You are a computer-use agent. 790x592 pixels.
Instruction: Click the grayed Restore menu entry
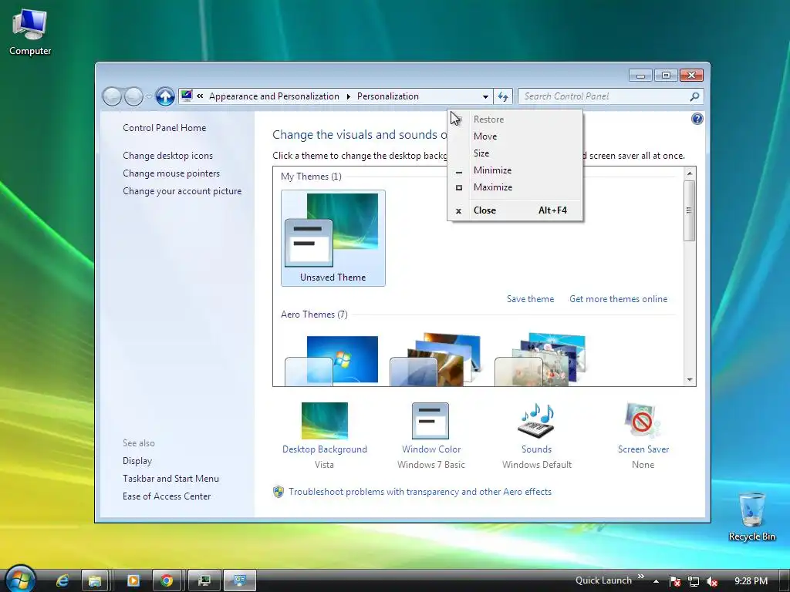515,119
